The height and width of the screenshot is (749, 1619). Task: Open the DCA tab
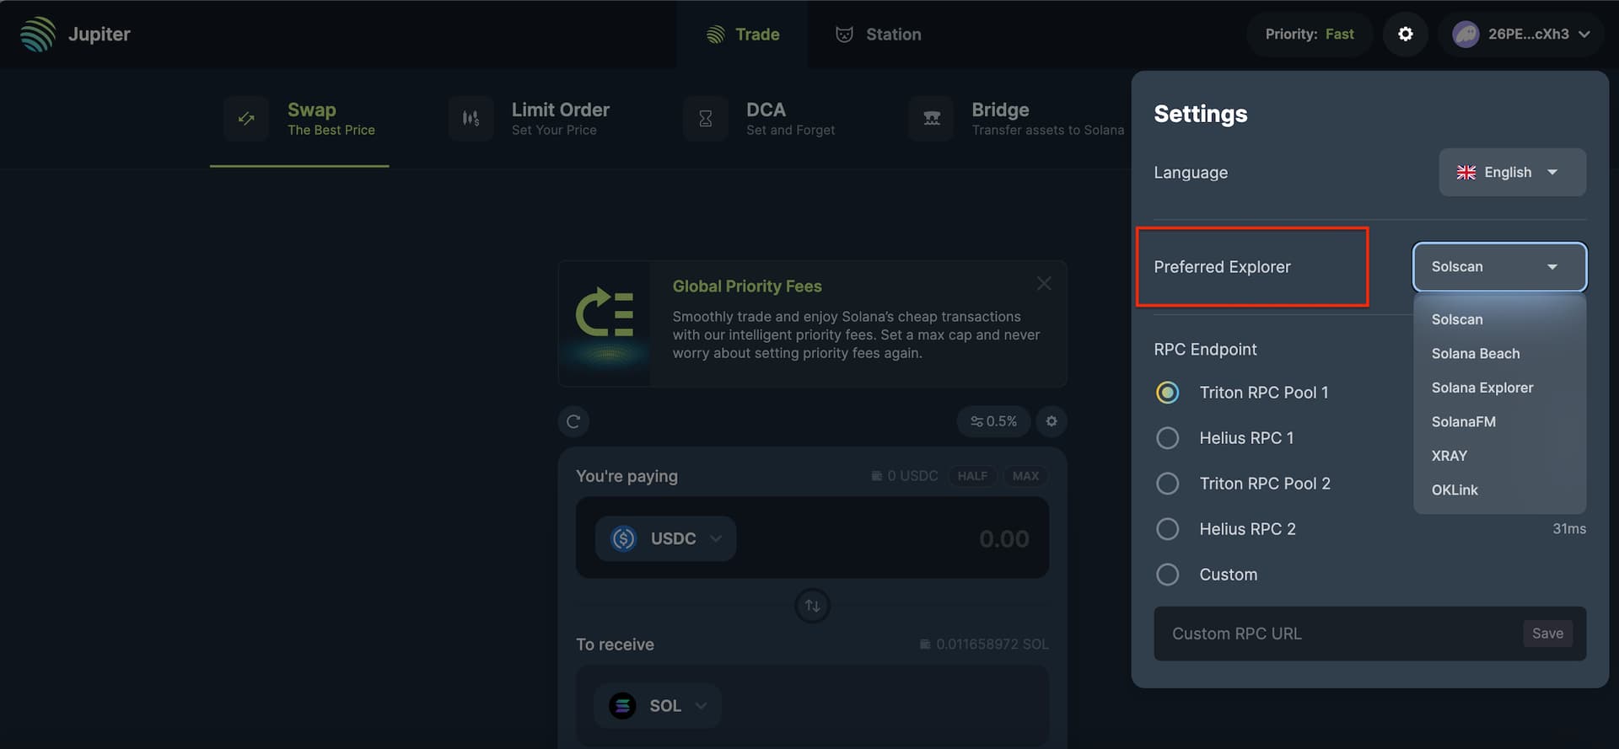click(x=760, y=119)
